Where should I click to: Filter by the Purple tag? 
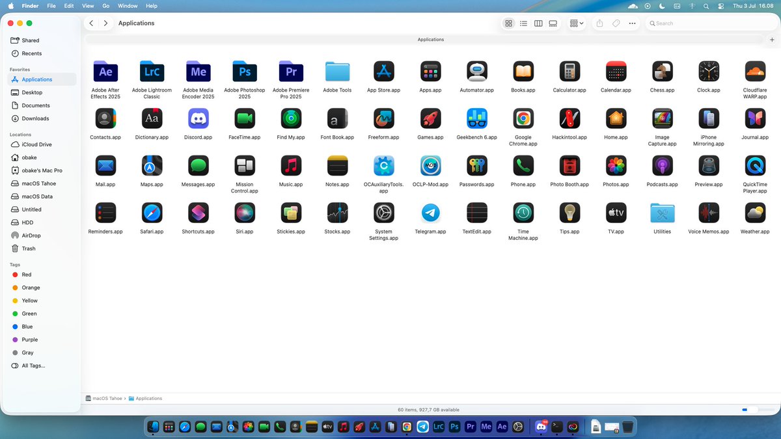[42, 339]
